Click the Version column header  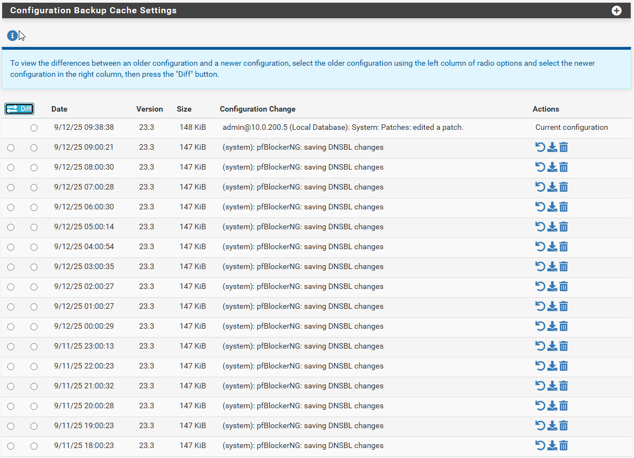pyautogui.click(x=149, y=109)
